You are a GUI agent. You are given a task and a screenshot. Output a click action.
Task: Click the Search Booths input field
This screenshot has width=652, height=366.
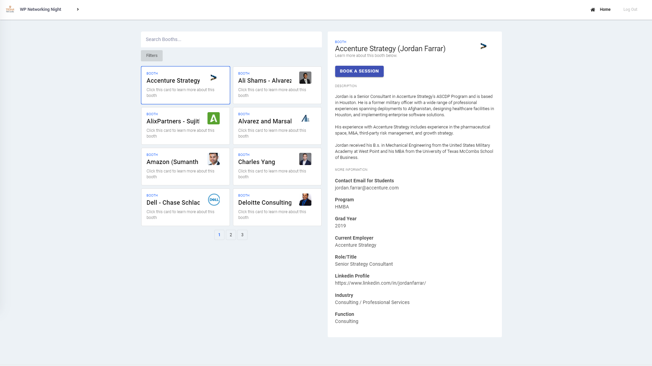[x=231, y=39]
